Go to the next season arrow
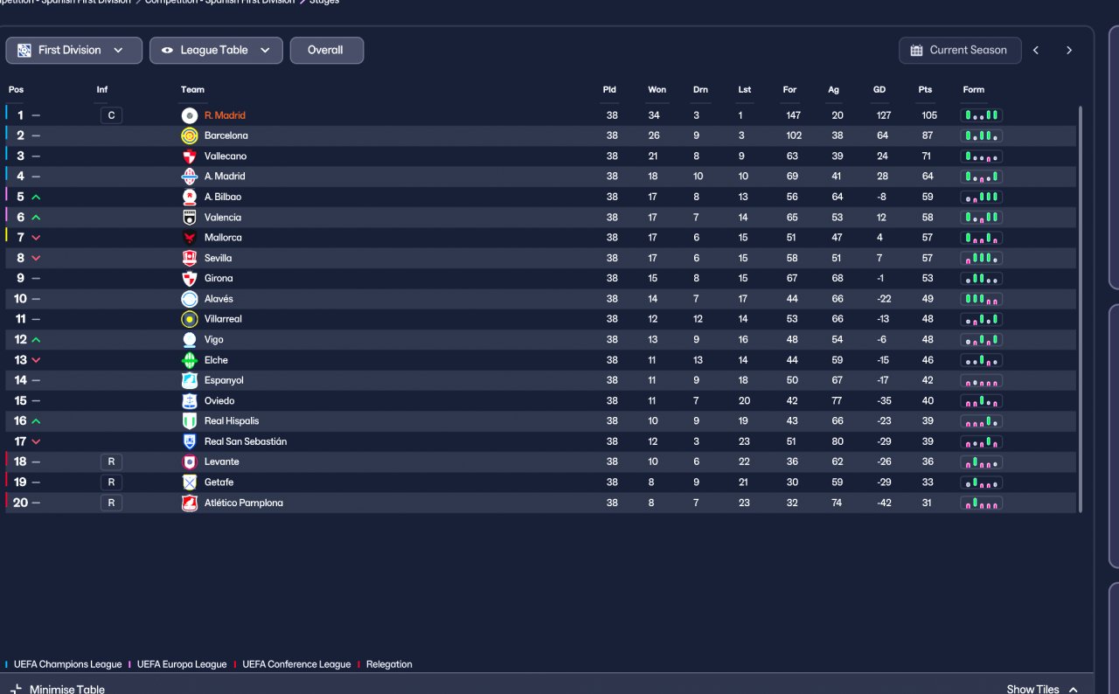This screenshot has width=1119, height=694. coord(1068,51)
